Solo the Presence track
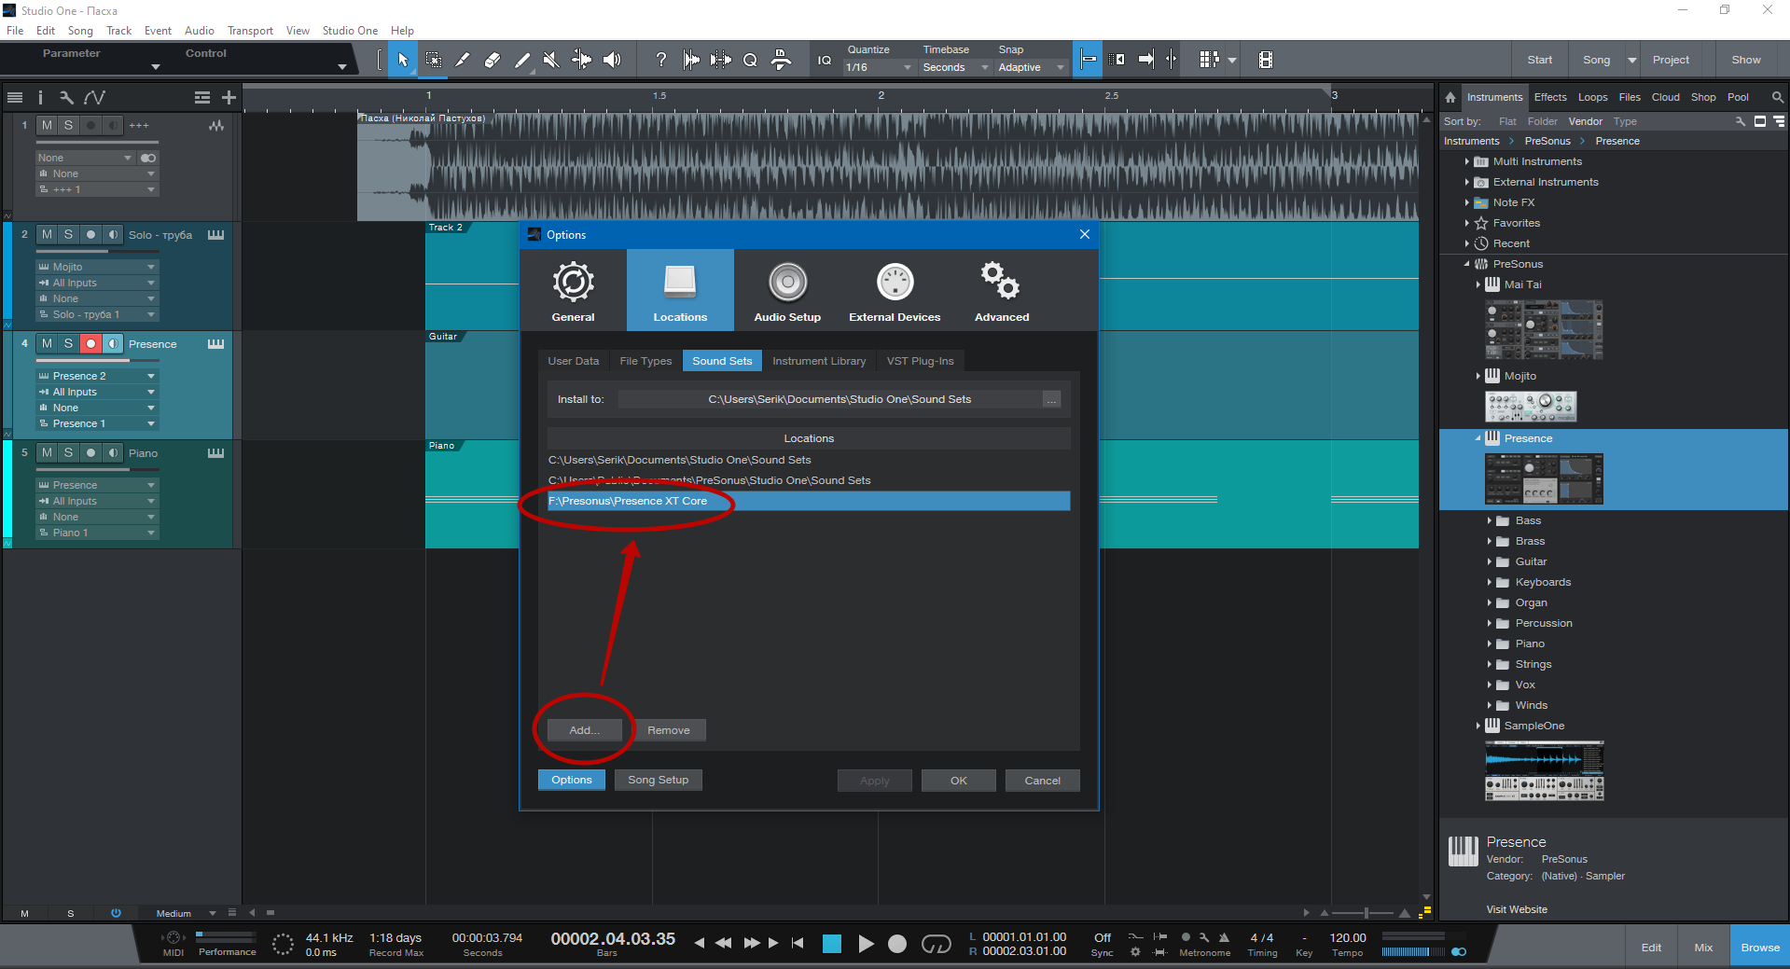The image size is (1790, 969). coord(68,344)
